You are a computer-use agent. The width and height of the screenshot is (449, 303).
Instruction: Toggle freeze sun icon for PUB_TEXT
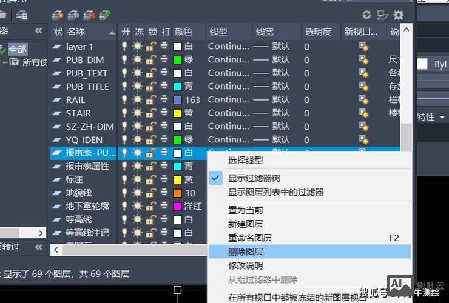[x=138, y=73]
